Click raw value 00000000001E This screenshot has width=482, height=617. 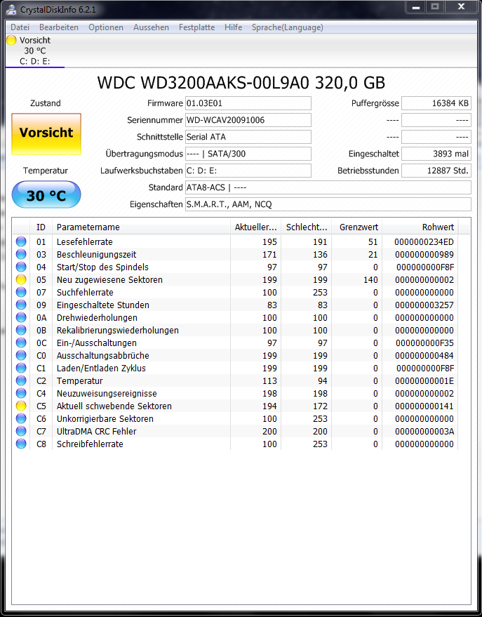coord(424,380)
